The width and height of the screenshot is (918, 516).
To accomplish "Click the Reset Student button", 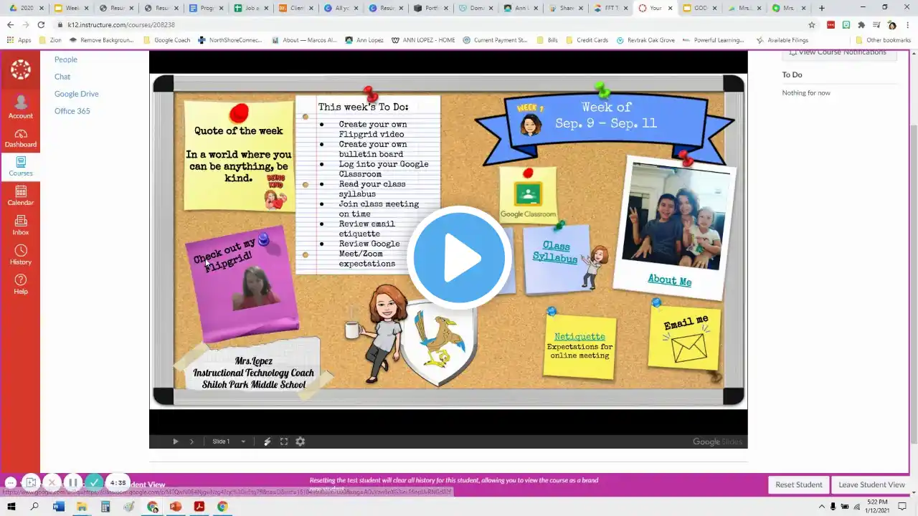I will (799, 484).
